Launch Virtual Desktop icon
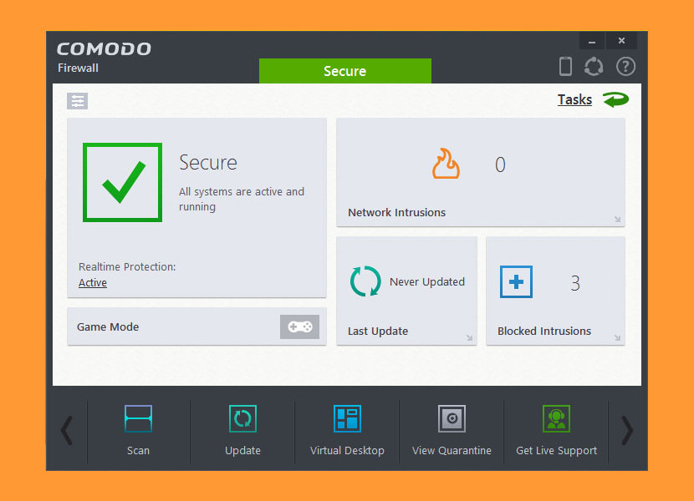The width and height of the screenshot is (694, 501). pos(347,418)
